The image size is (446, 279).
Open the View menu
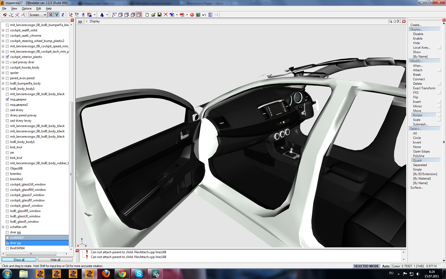(x=14, y=9)
